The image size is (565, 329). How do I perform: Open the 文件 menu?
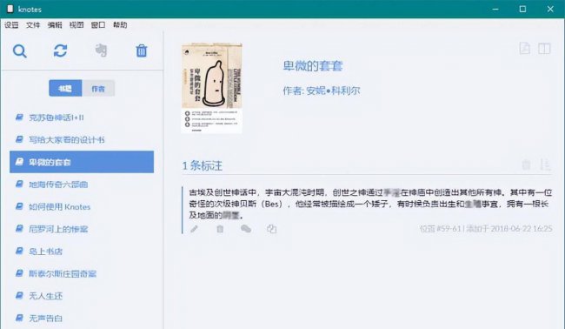[33, 25]
